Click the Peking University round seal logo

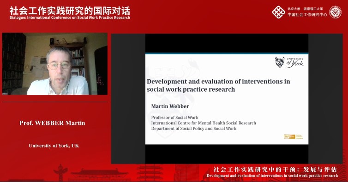(336, 12)
